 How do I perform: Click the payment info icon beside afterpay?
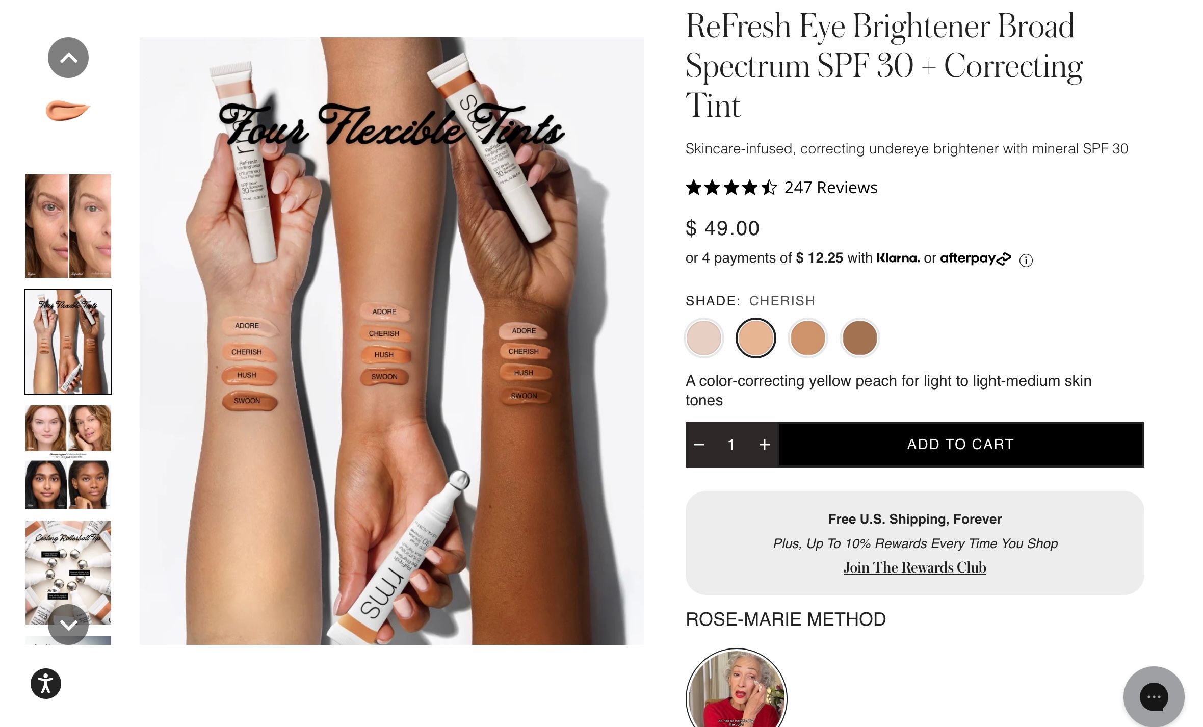click(1026, 261)
